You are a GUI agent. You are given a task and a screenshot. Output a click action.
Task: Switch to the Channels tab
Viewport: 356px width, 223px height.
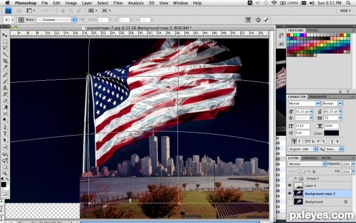[x=310, y=158]
